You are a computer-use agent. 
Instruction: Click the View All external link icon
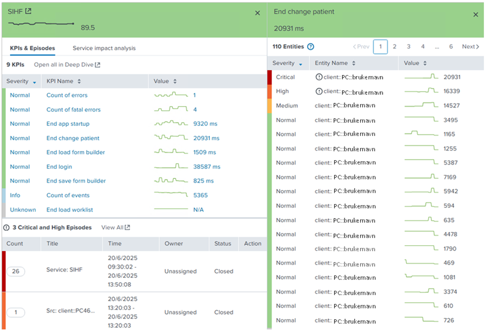[x=127, y=228]
